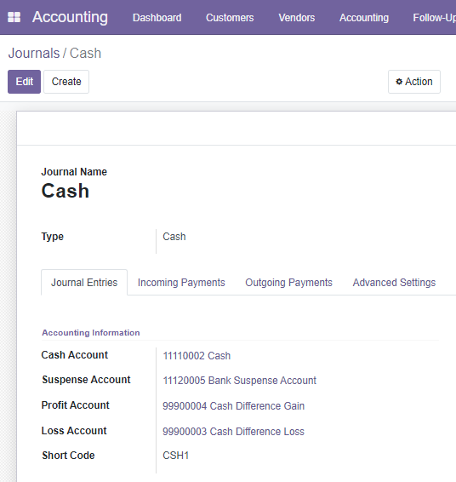Switch to the Incoming Payments tab

point(181,283)
